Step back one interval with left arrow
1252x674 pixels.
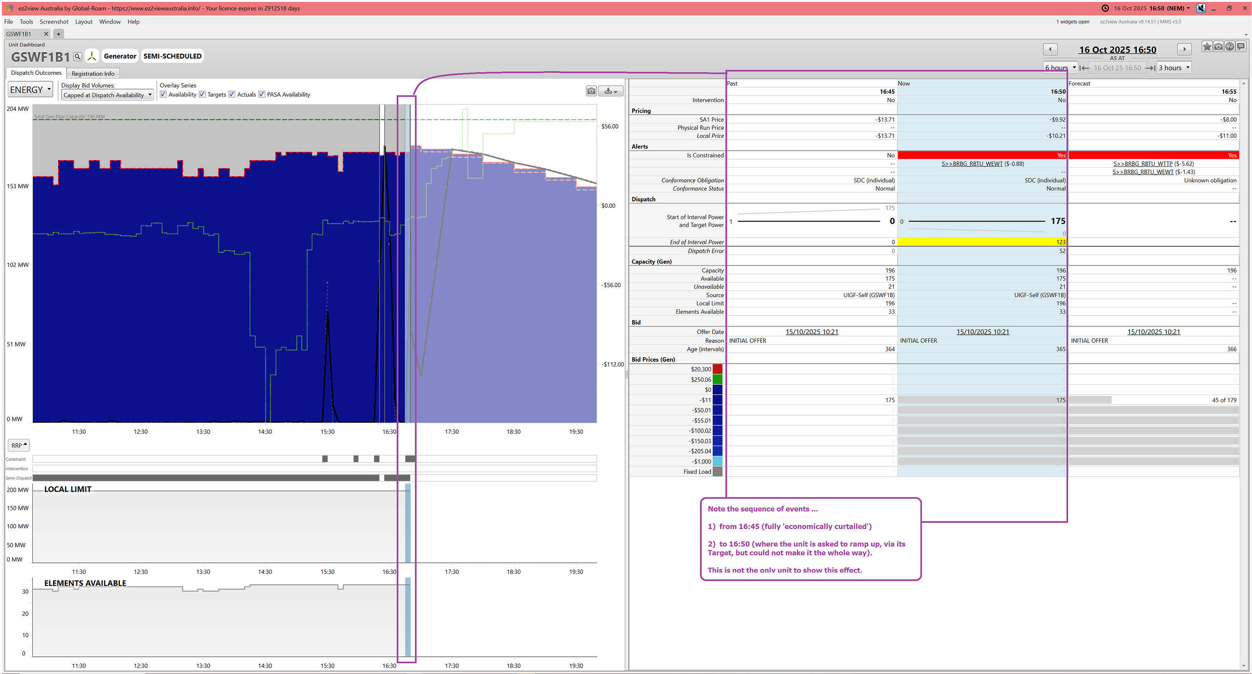(1050, 49)
